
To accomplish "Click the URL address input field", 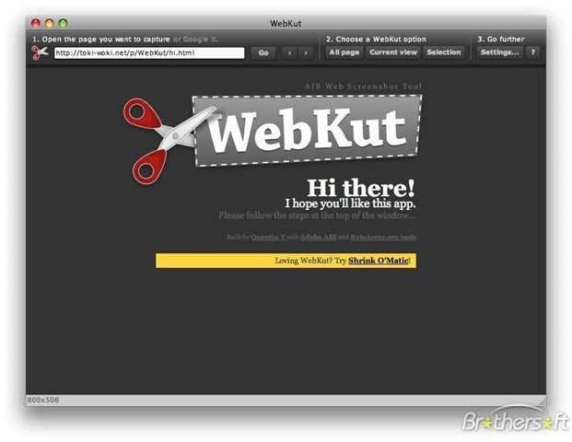I will pos(148,53).
